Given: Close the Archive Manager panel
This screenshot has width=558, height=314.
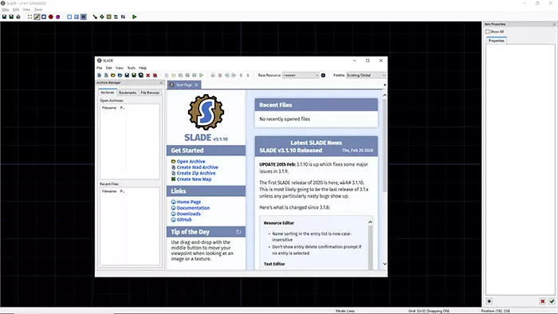Looking at the screenshot, I should pos(161,83).
